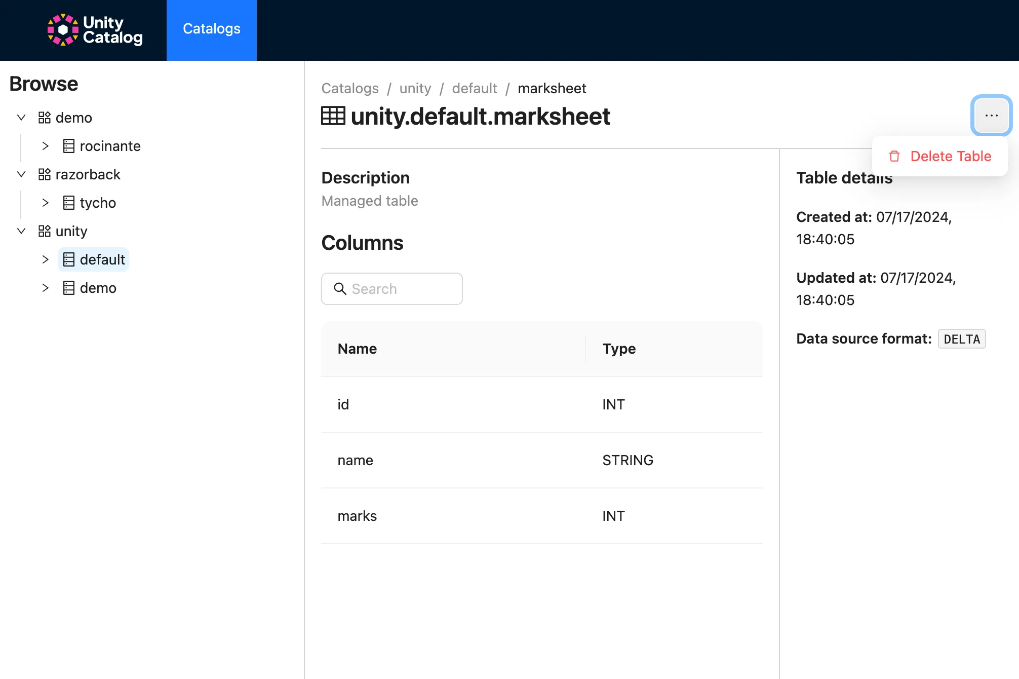This screenshot has height=679, width=1019.
Task: Collapse the razorback catalog
Action: point(21,174)
